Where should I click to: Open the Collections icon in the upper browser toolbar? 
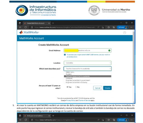click(x=114, y=27)
